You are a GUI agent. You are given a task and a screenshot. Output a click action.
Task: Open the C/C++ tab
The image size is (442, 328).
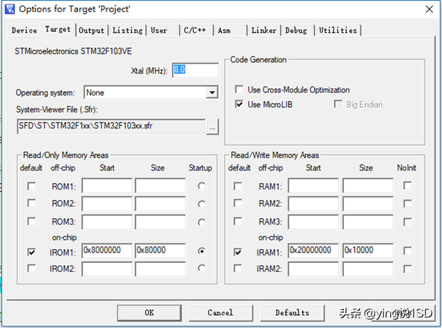coord(195,30)
